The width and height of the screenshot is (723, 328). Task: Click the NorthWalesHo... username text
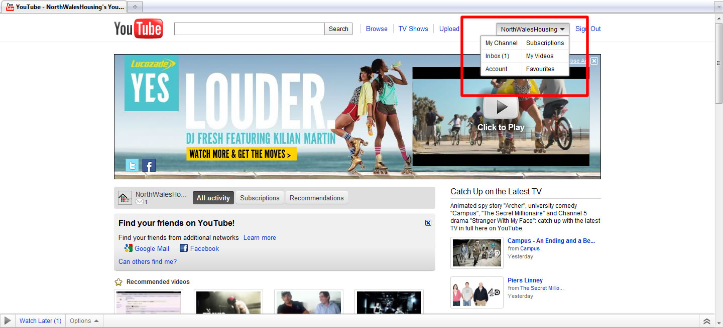click(161, 194)
